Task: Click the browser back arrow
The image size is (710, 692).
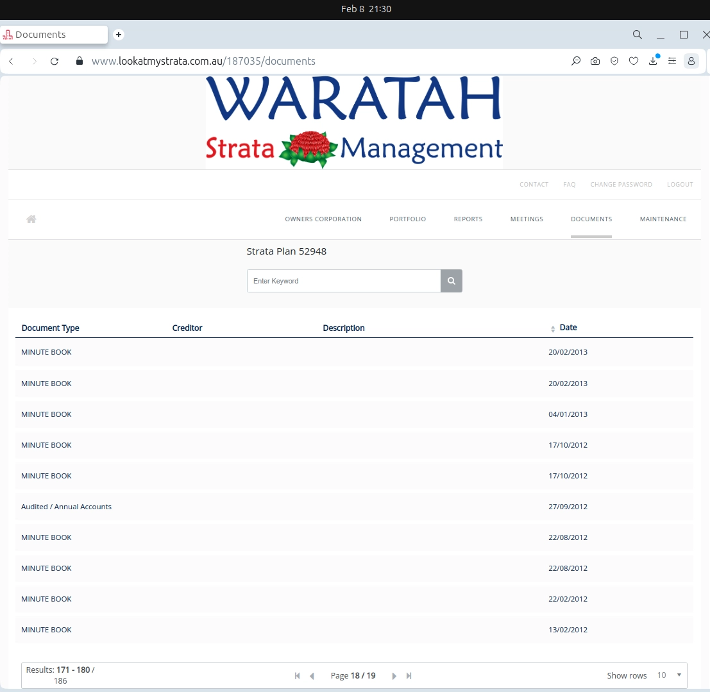Action: [x=12, y=61]
